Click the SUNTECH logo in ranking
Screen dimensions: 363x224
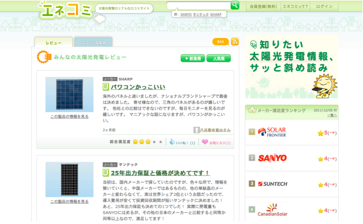pos(273,184)
